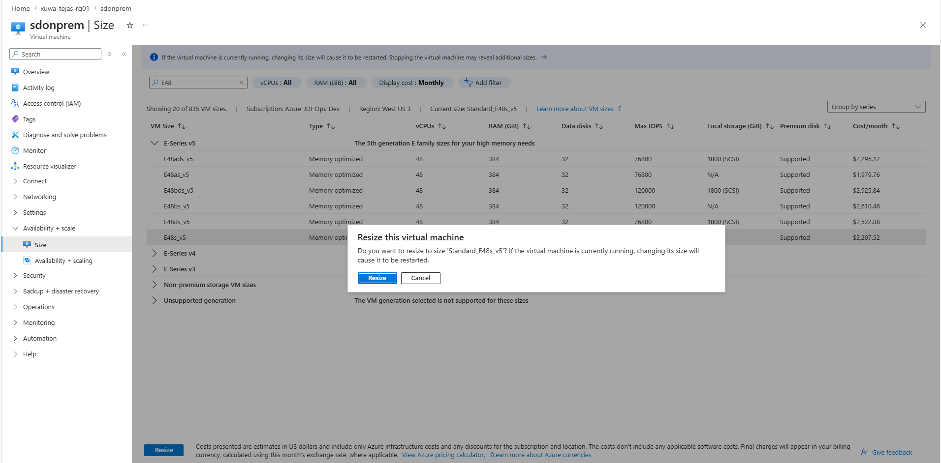
Task: Go to Home breadcrumb
Action: click(21, 8)
